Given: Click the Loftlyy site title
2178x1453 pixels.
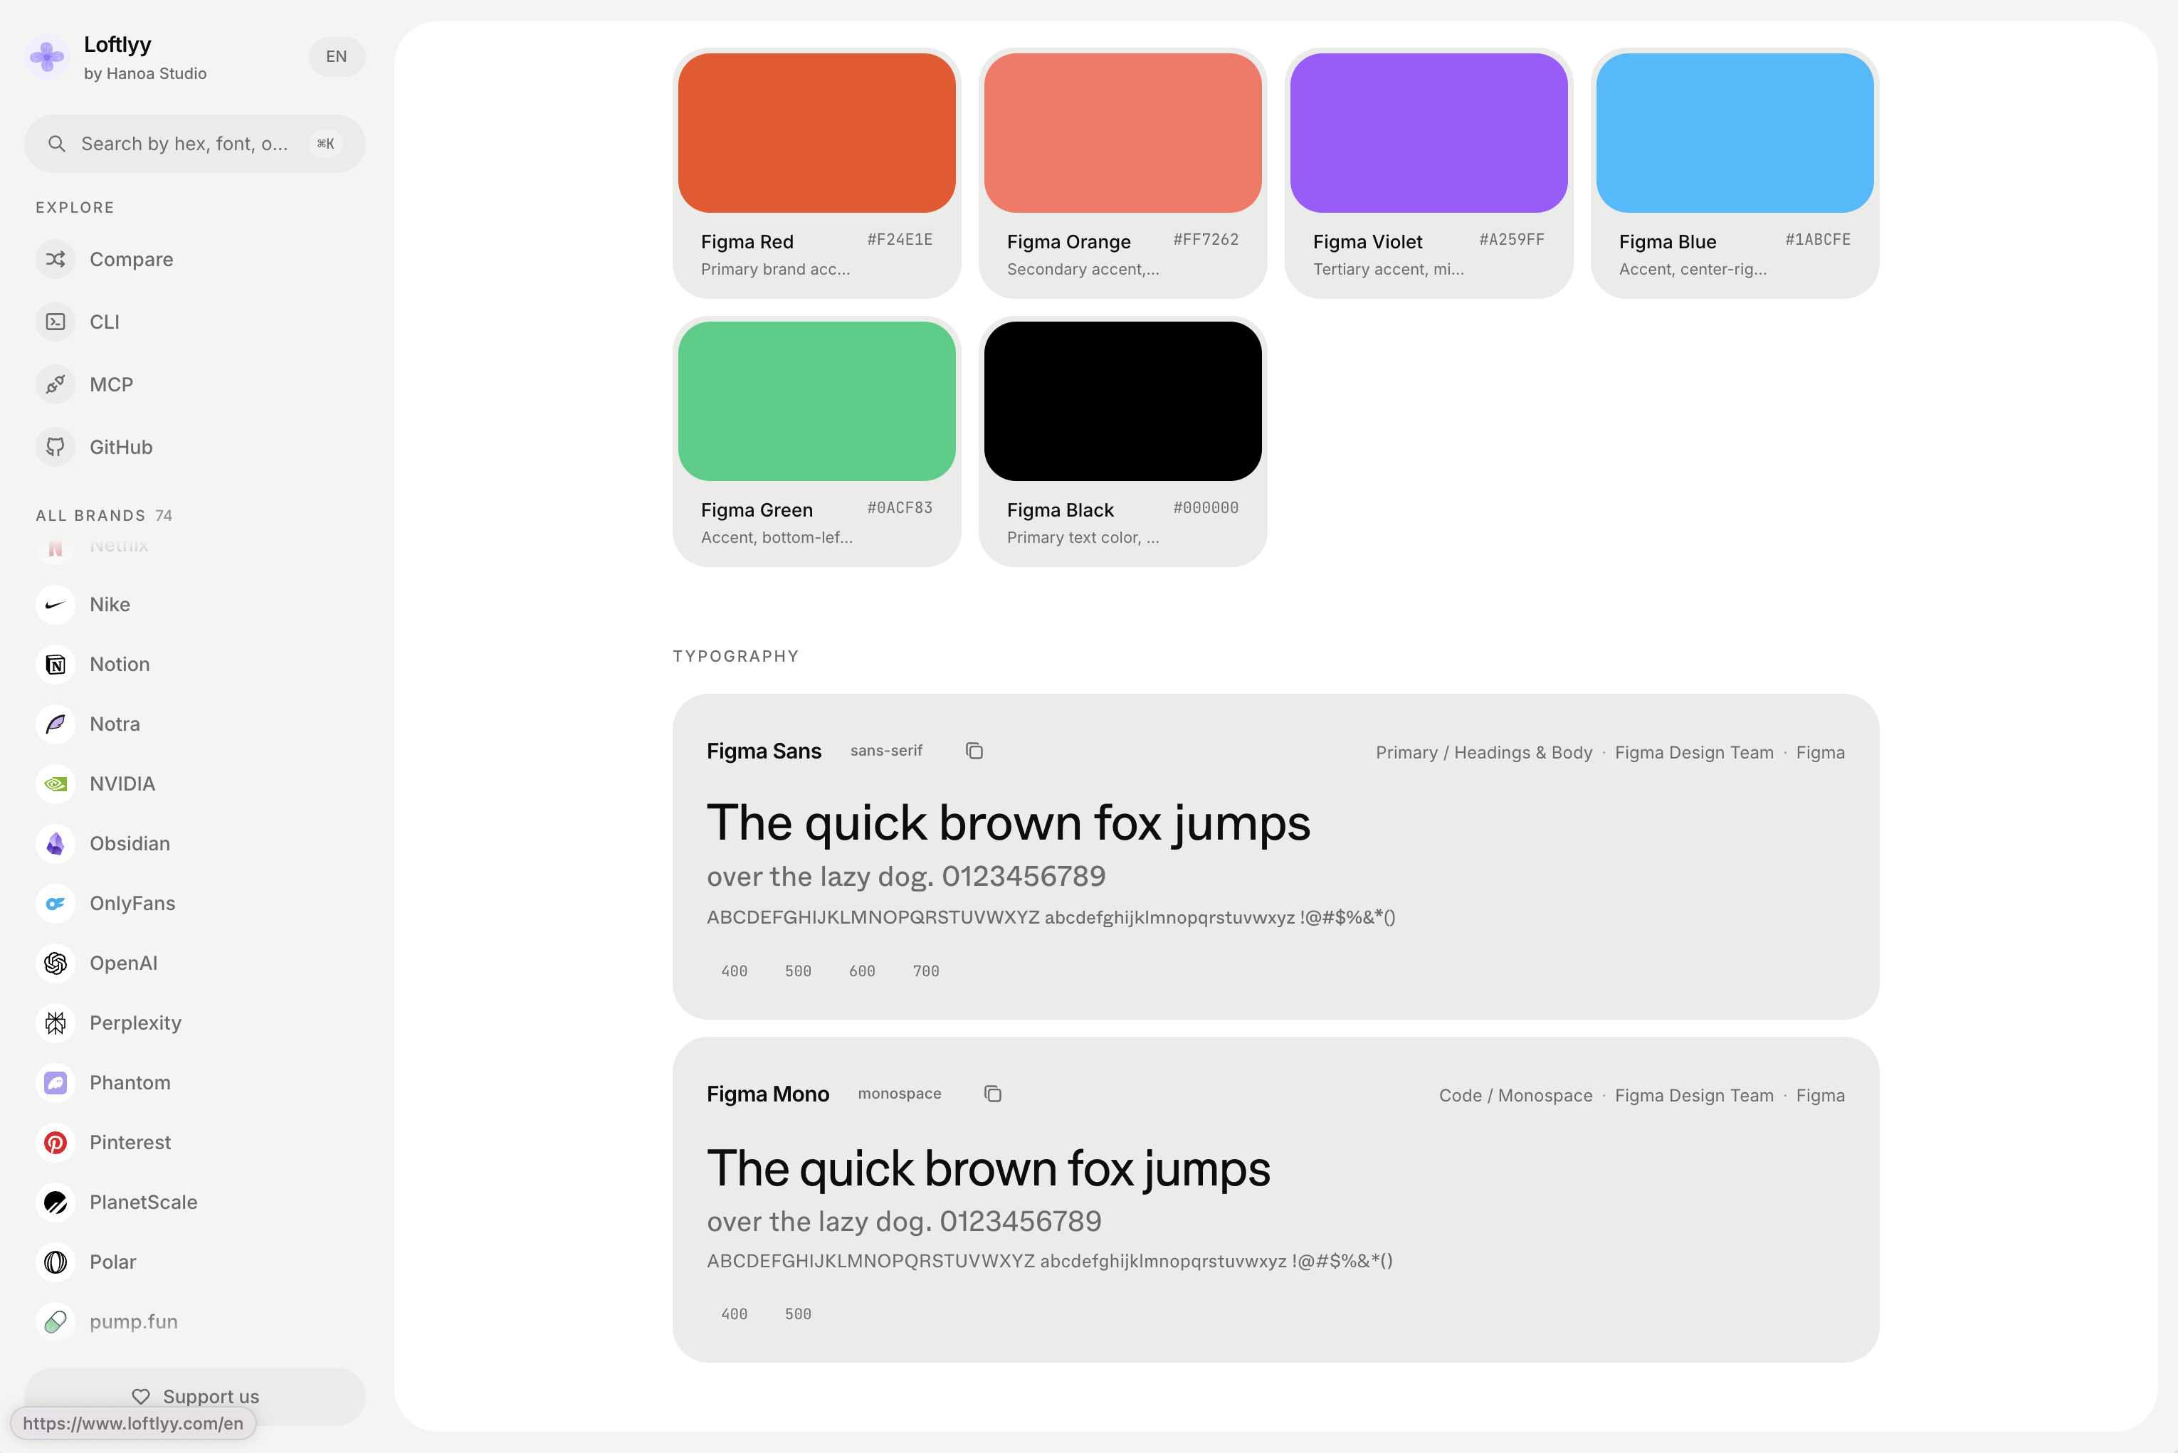Looking at the screenshot, I should (117, 45).
